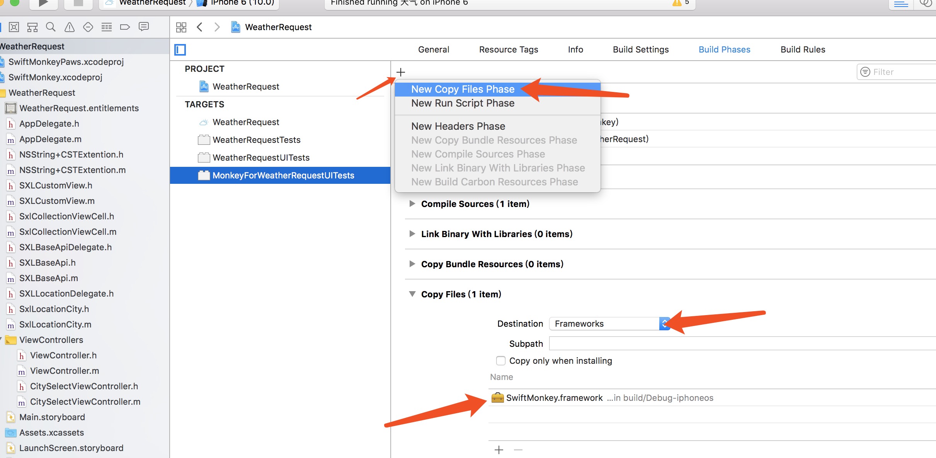Select New Headers Phase menu item
Viewport: 936px width, 458px height.
pos(498,126)
